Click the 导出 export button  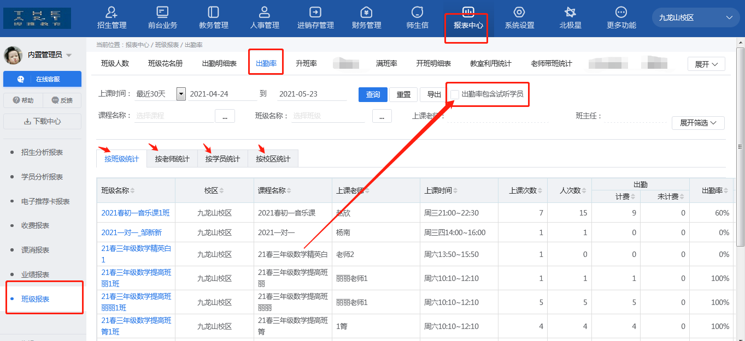(434, 94)
